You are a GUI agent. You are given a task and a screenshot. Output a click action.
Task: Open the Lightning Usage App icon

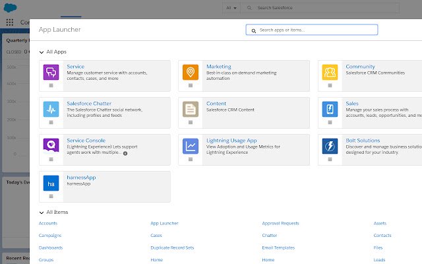(x=191, y=146)
